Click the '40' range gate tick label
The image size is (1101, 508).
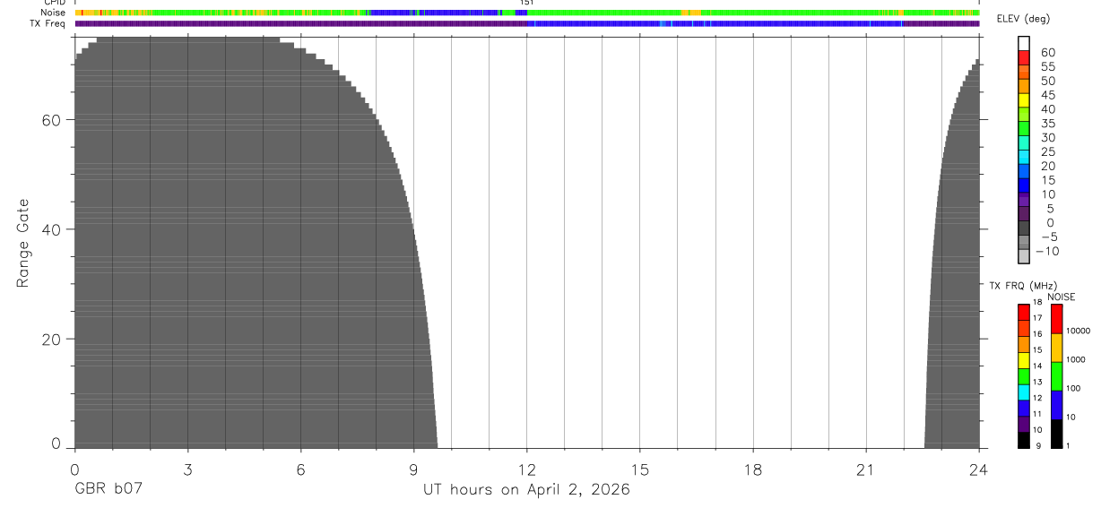point(51,229)
